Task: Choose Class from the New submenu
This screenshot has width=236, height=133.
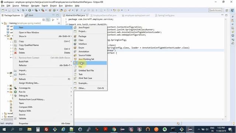Action: (90, 40)
